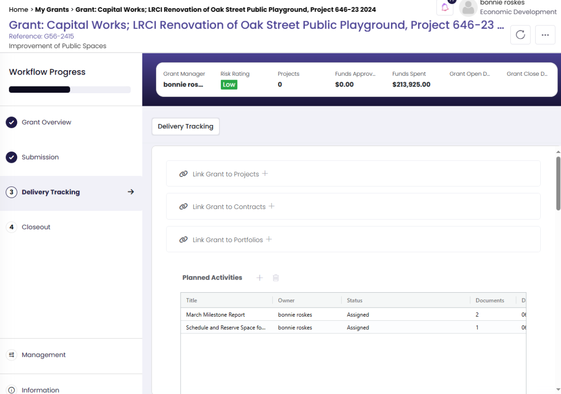Sort by the Documents column header
The image size is (561, 394).
[x=493, y=300]
